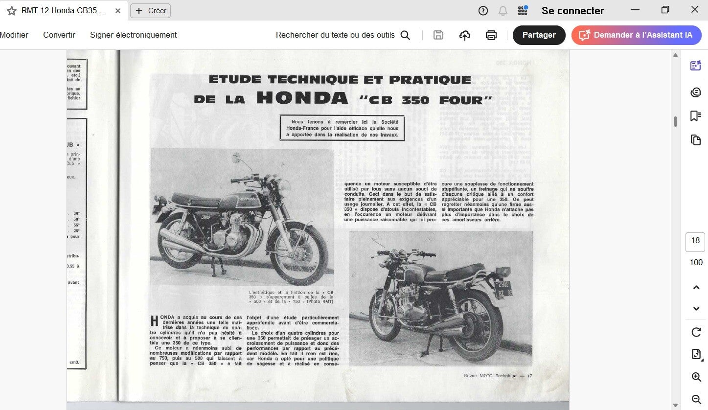Click the "CB 350 FOUR" title text

click(x=425, y=100)
